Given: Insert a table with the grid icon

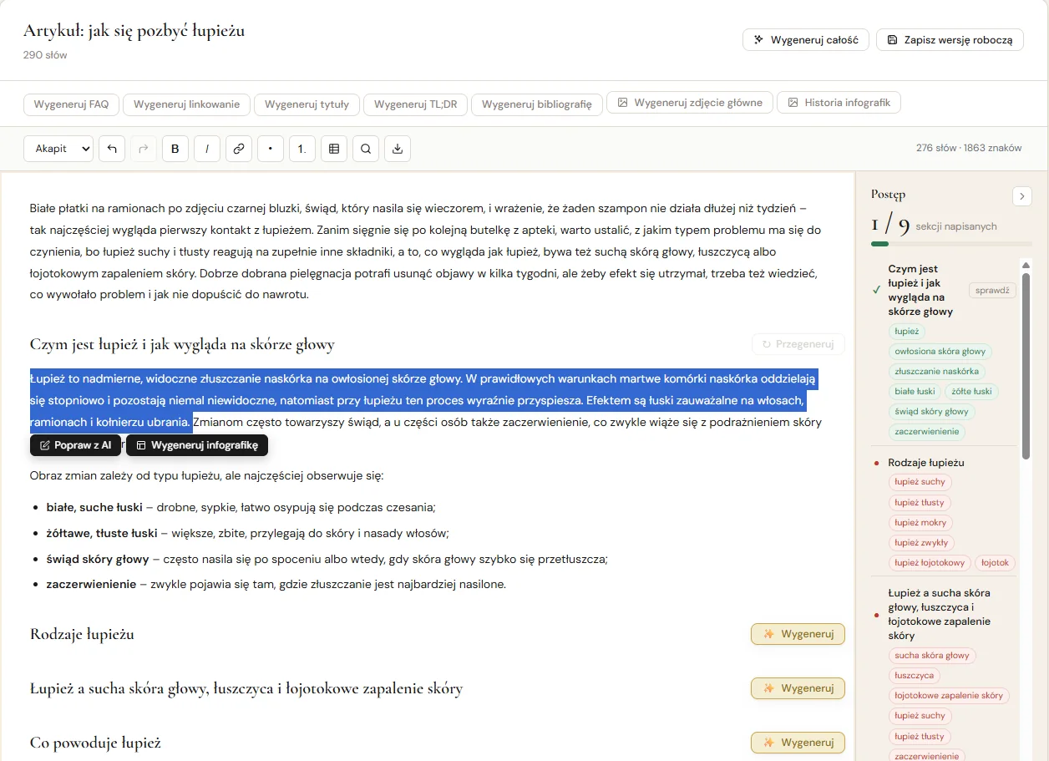Looking at the screenshot, I should pyautogui.click(x=334, y=149).
